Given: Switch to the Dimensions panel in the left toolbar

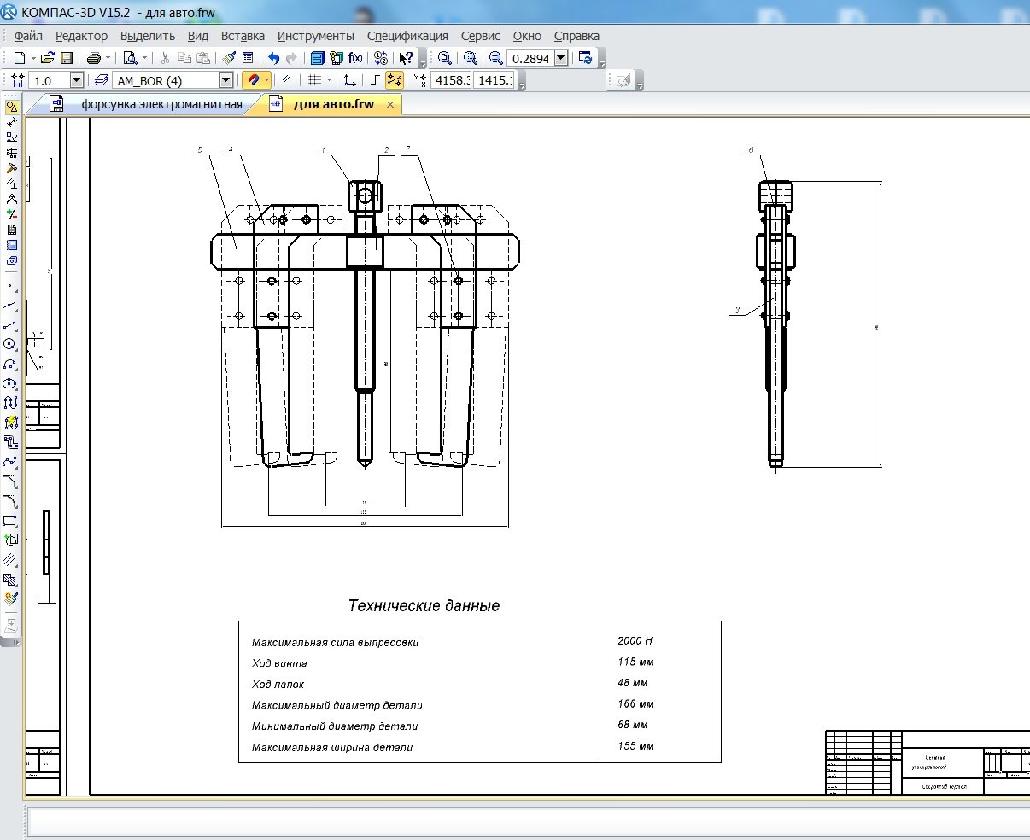Looking at the screenshot, I should click(12, 123).
